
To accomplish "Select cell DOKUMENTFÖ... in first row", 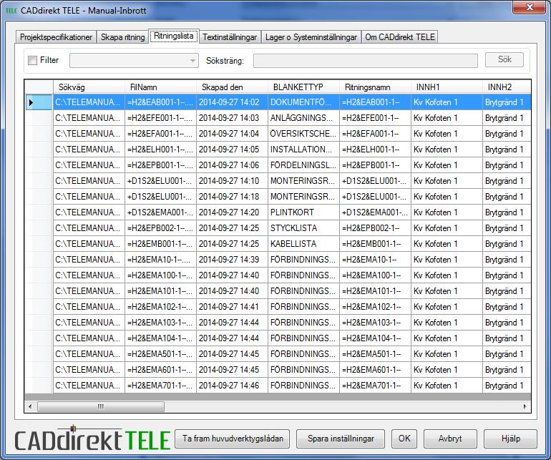I will tap(303, 102).
